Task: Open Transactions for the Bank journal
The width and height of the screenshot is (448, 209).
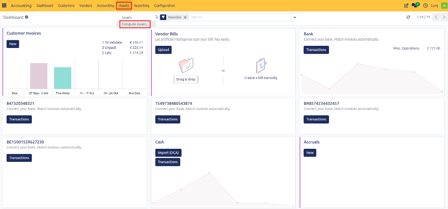Action: pyautogui.click(x=316, y=50)
